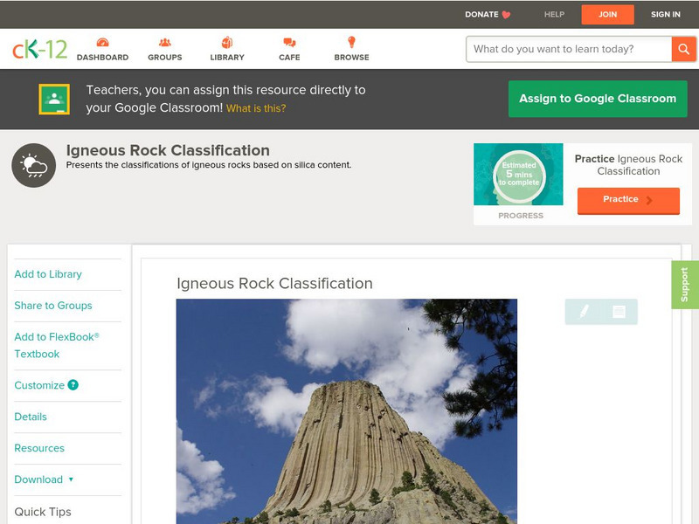Open the Cafe chat icon
699x524 pixels.
pyautogui.click(x=289, y=43)
